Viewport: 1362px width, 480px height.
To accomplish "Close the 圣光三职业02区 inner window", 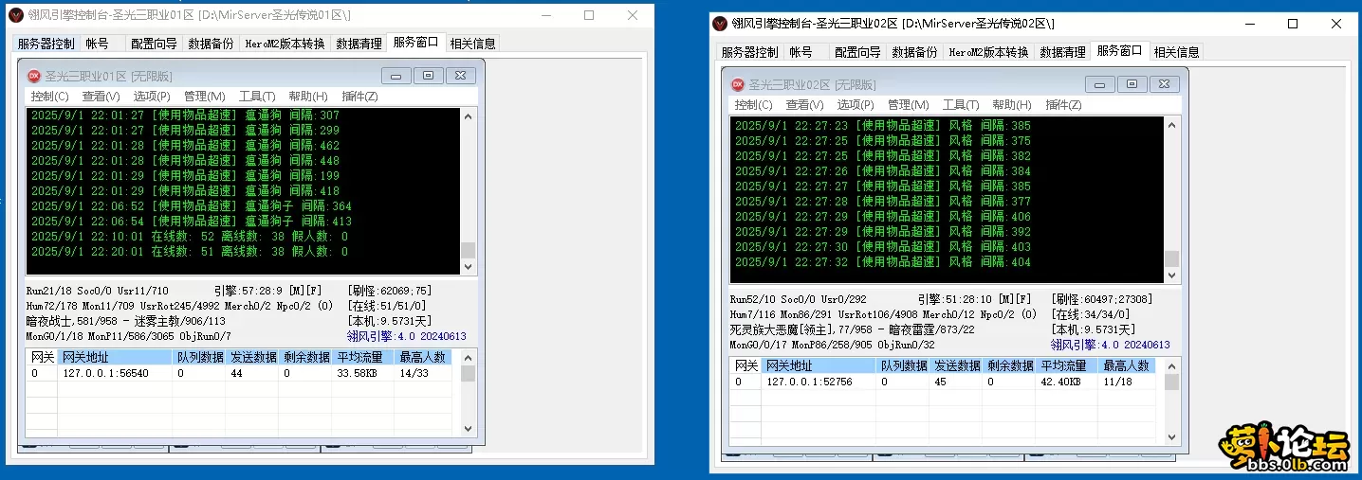I will pos(1164,84).
